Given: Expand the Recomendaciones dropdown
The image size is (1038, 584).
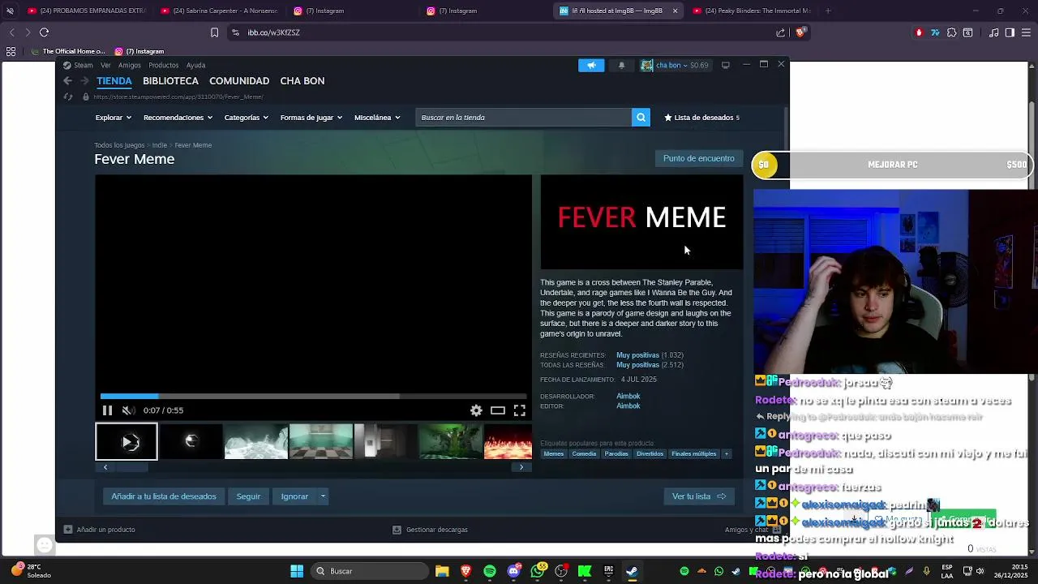Looking at the screenshot, I should tap(178, 118).
